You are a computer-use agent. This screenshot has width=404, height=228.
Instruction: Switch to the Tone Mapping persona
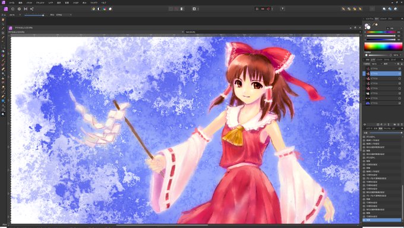point(26,9)
